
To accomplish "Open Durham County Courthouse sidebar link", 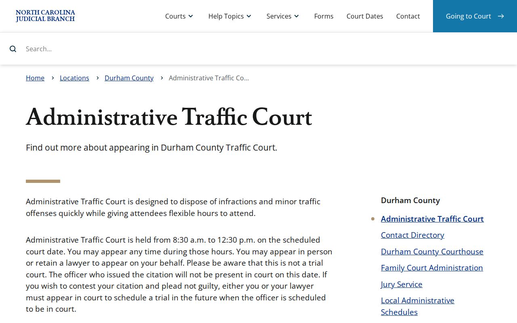I will coord(432,252).
